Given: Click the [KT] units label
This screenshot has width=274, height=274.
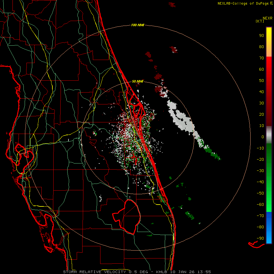Looking at the screenshot, I should (260, 21).
